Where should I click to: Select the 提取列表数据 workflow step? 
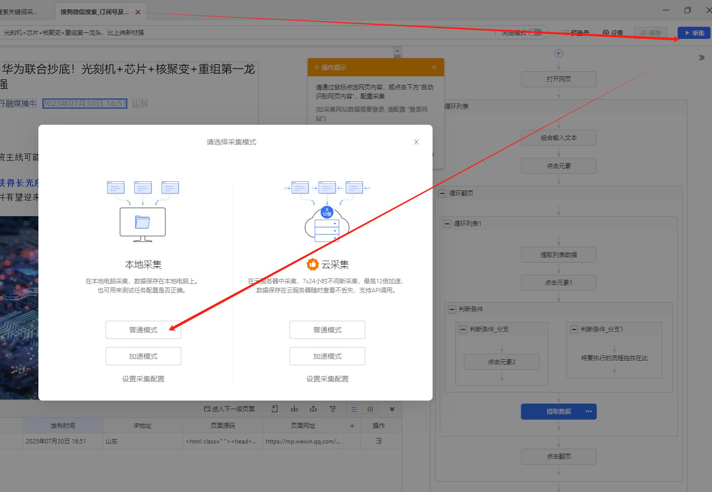tap(559, 255)
